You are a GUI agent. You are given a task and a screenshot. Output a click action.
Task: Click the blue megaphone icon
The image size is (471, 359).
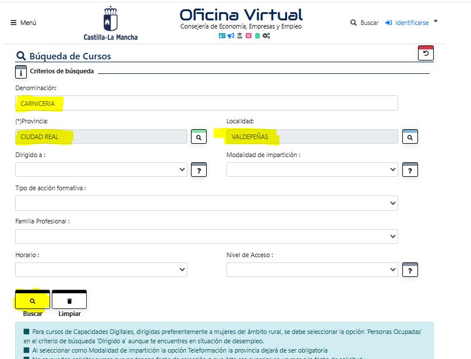pyautogui.click(x=231, y=35)
